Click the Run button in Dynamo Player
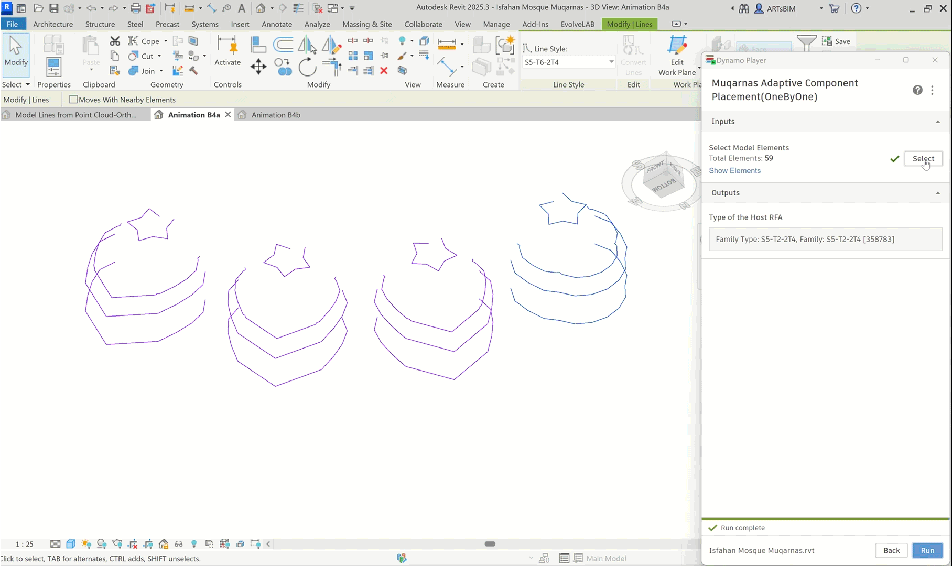Viewport: 952px width, 566px height. tap(927, 550)
